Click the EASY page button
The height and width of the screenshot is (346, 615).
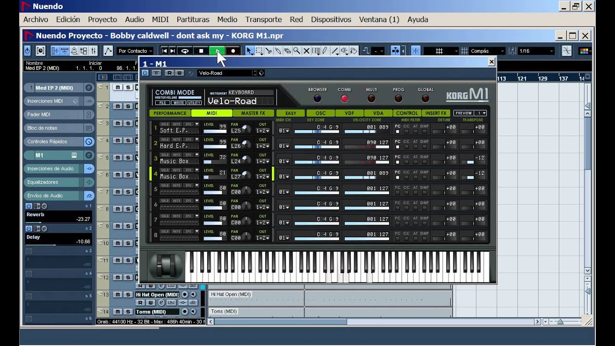click(291, 113)
